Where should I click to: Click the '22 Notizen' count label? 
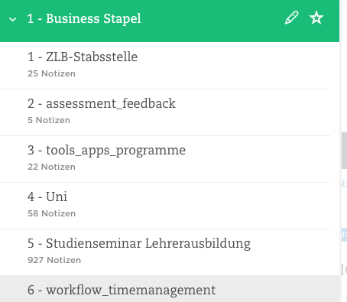pos(51,167)
